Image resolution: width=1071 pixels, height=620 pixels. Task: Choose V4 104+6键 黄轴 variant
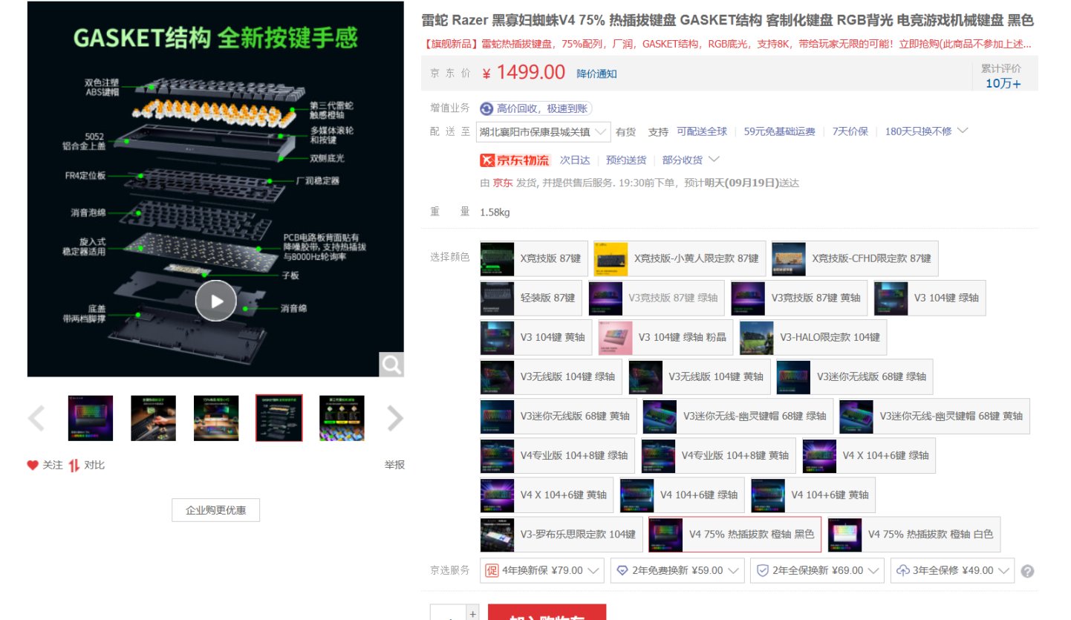click(813, 495)
